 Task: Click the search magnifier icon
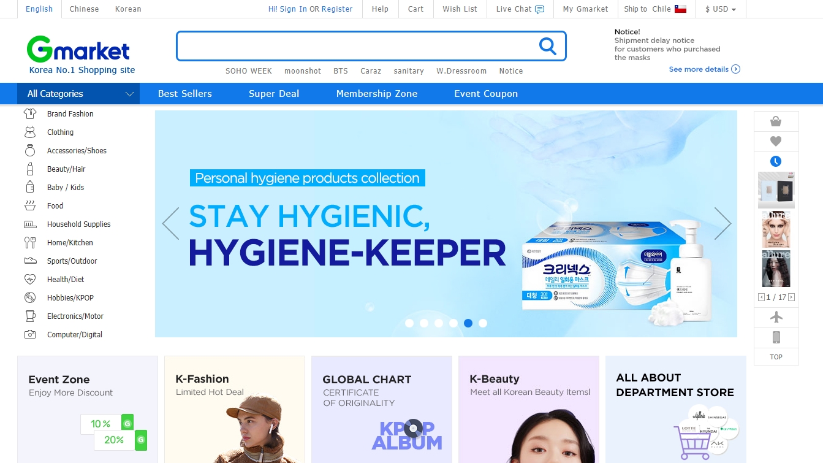click(547, 46)
